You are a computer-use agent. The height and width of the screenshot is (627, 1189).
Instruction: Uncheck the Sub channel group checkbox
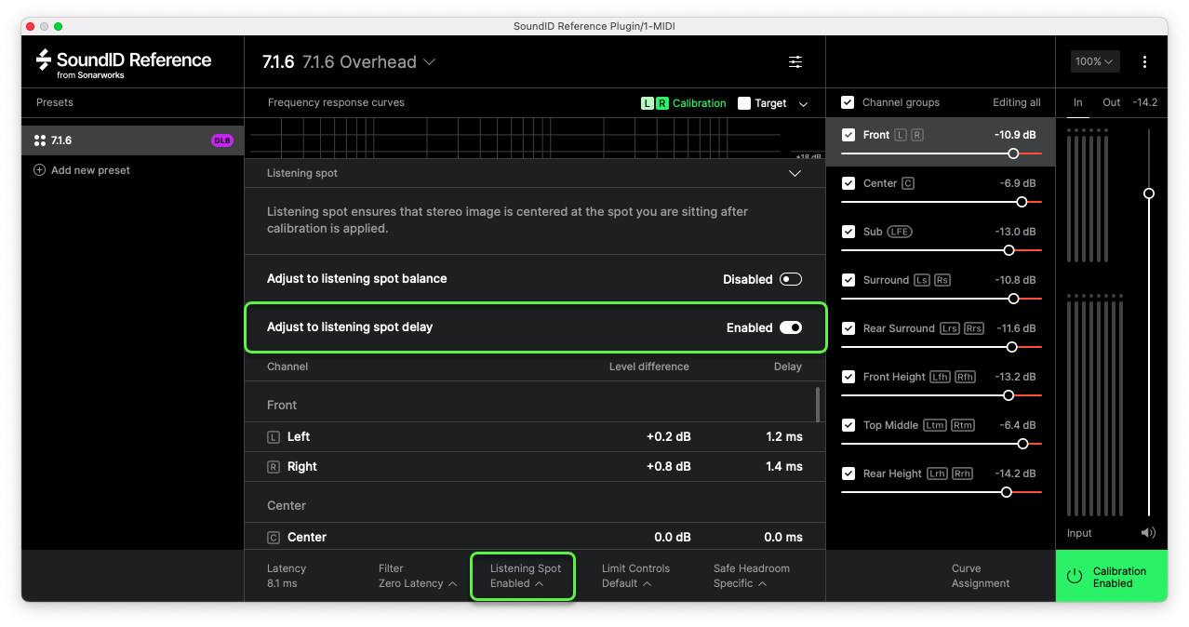click(848, 232)
